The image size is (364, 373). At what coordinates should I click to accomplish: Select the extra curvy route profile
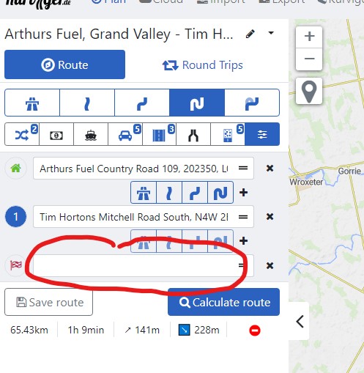pyautogui.click(x=252, y=103)
